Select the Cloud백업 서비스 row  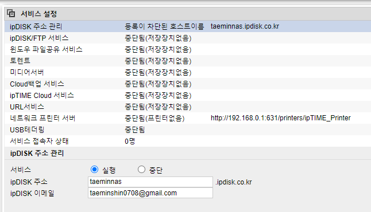(188, 84)
